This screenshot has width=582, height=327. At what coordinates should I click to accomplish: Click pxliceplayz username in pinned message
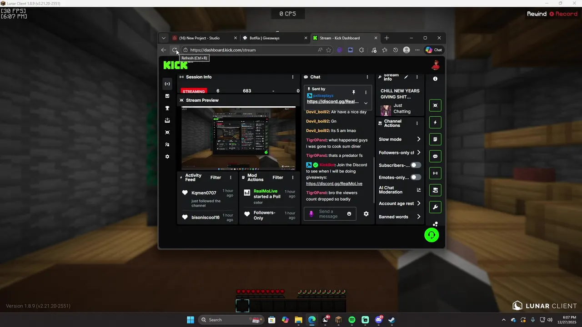(323, 96)
